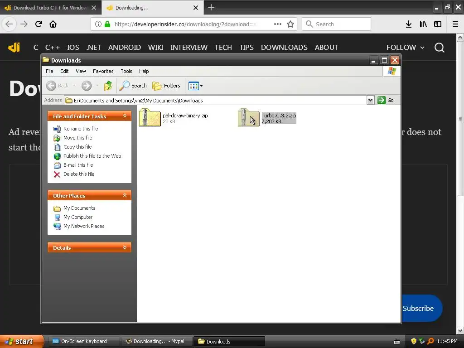Click Explorer Forward button
Viewport: 464px width, 348px height.
pyautogui.click(x=87, y=86)
